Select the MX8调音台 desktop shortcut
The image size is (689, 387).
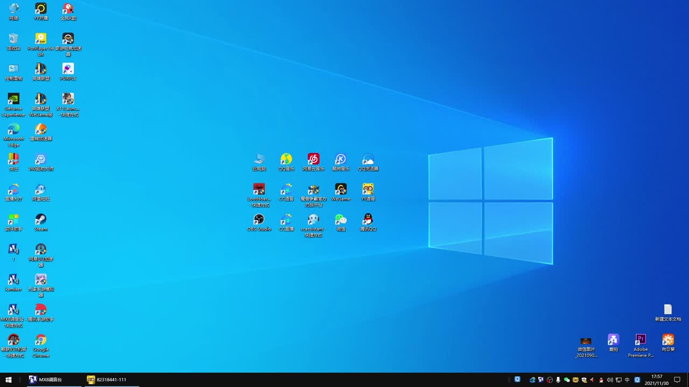pyautogui.click(x=13, y=316)
